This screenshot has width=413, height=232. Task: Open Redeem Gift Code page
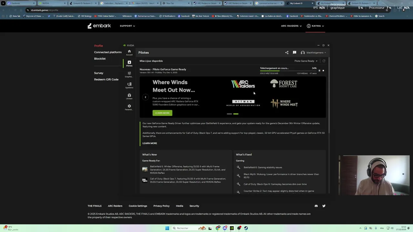(106, 80)
